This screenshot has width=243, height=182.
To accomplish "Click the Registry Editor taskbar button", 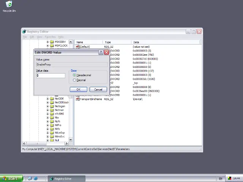I will click(x=67, y=179).
